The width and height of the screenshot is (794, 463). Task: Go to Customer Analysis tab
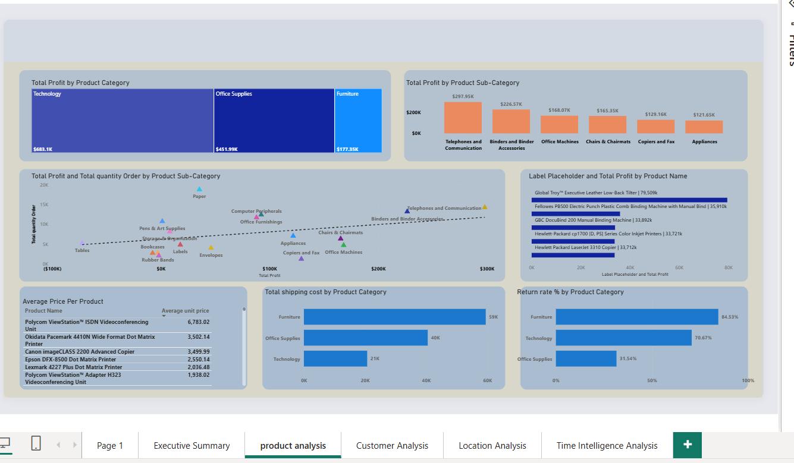pyautogui.click(x=392, y=445)
